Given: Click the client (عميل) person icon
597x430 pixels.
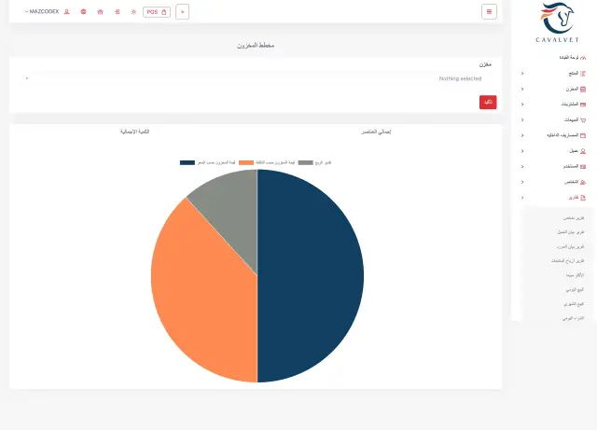Looking at the screenshot, I should tap(583, 151).
